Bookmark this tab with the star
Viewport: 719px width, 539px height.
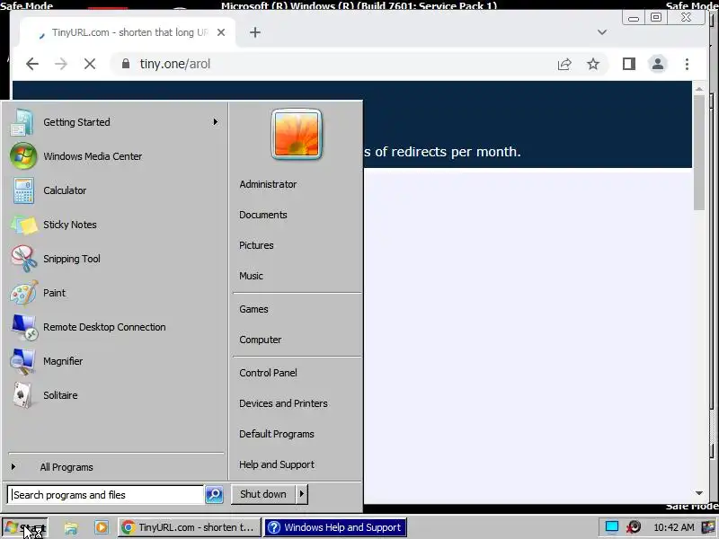(x=593, y=64)
